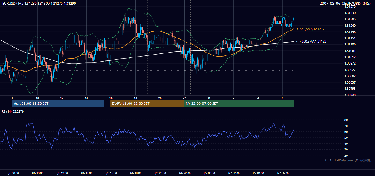Click hour label 18 under price chart
Screen dimensions: 375x176
(135, 98)
